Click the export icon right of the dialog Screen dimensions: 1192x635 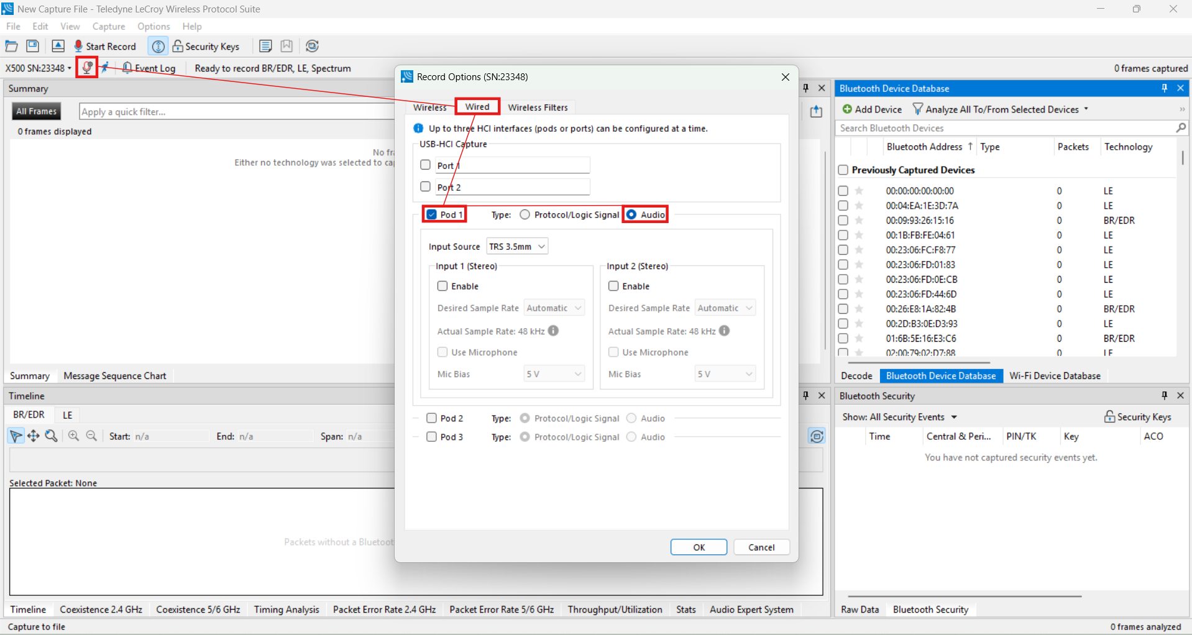coord(816,111)
